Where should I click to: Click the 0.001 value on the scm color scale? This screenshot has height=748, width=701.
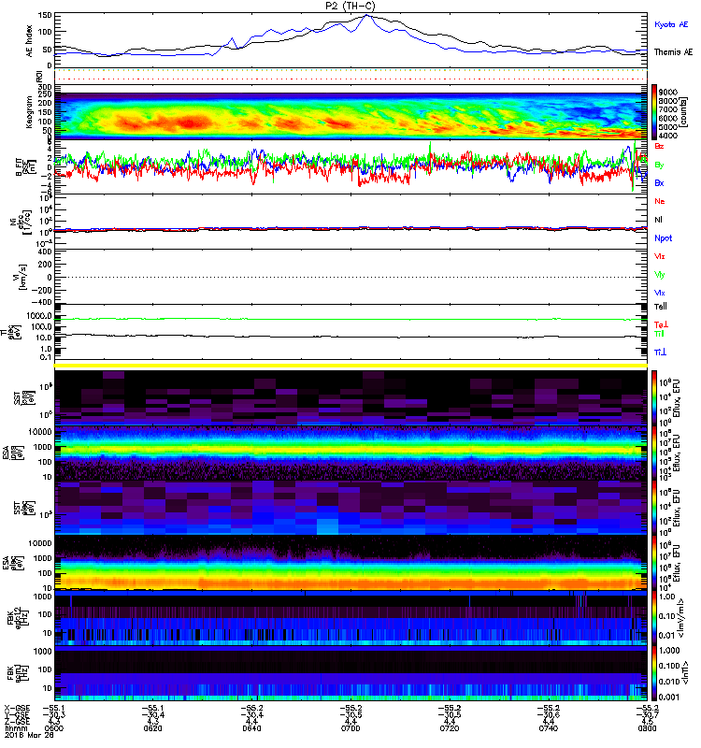click(x=669, y=697)
